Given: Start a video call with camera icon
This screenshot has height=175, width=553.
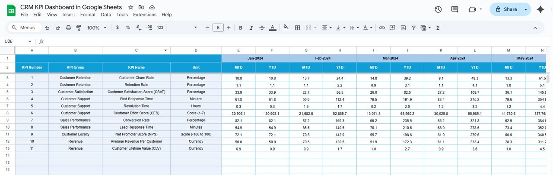Looking at the screenshot, I should click(472, 9).
